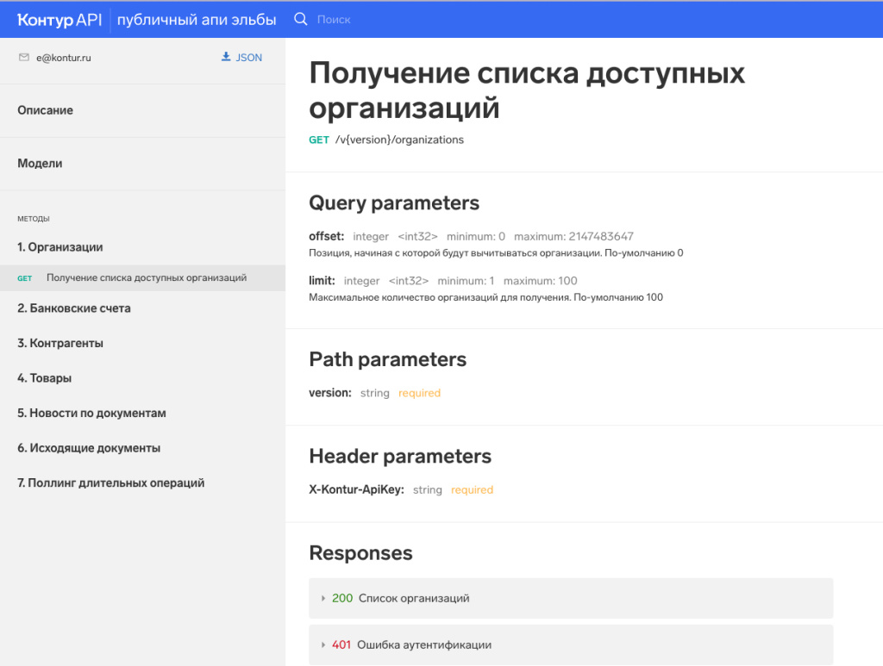
Task: Click публичный апи эльбы header title
Action: [197, 19]
